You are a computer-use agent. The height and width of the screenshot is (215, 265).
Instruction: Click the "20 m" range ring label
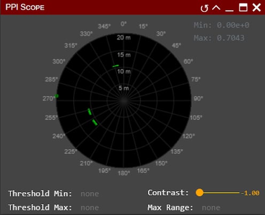(x=123, y=37)
